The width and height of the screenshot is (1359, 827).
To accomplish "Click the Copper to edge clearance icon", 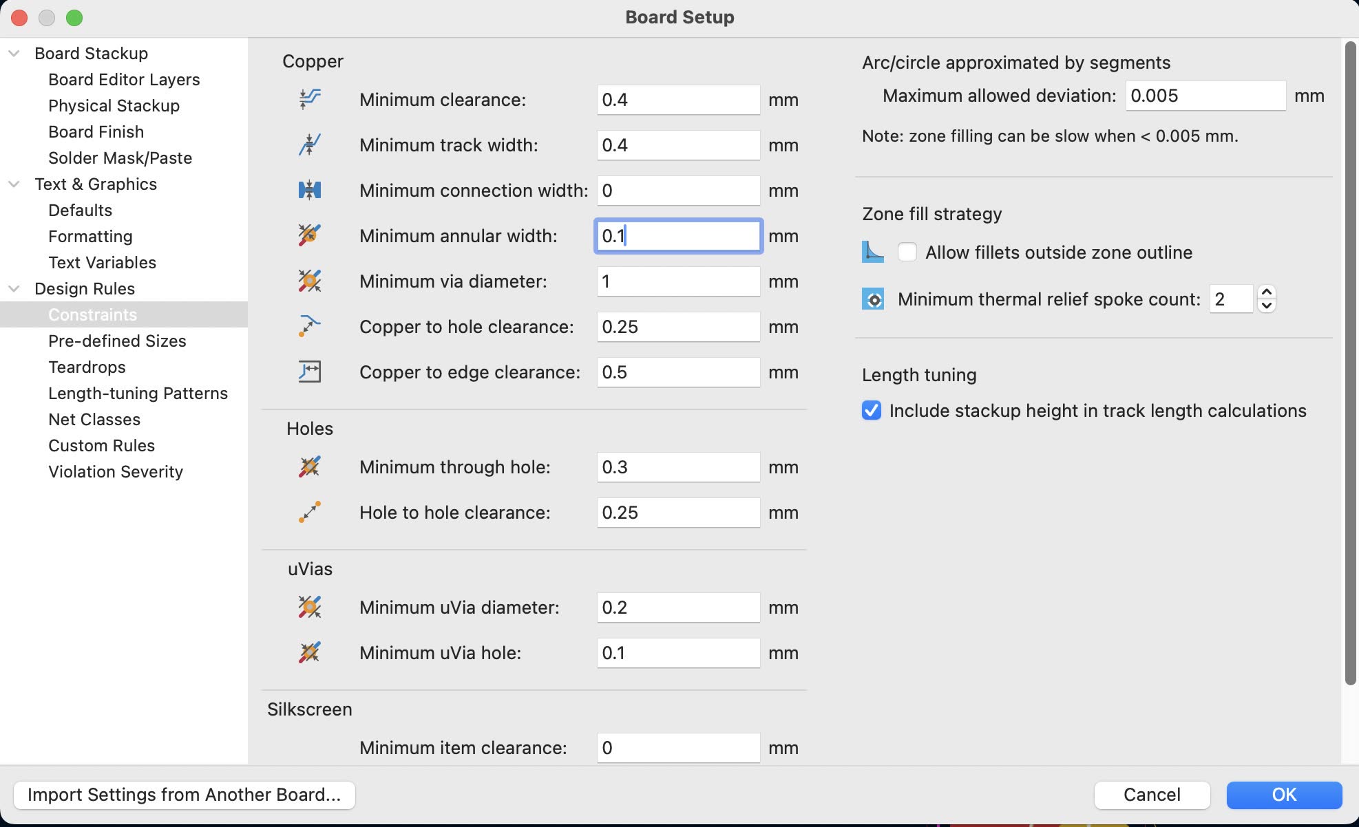I will (x=310, y=372).
